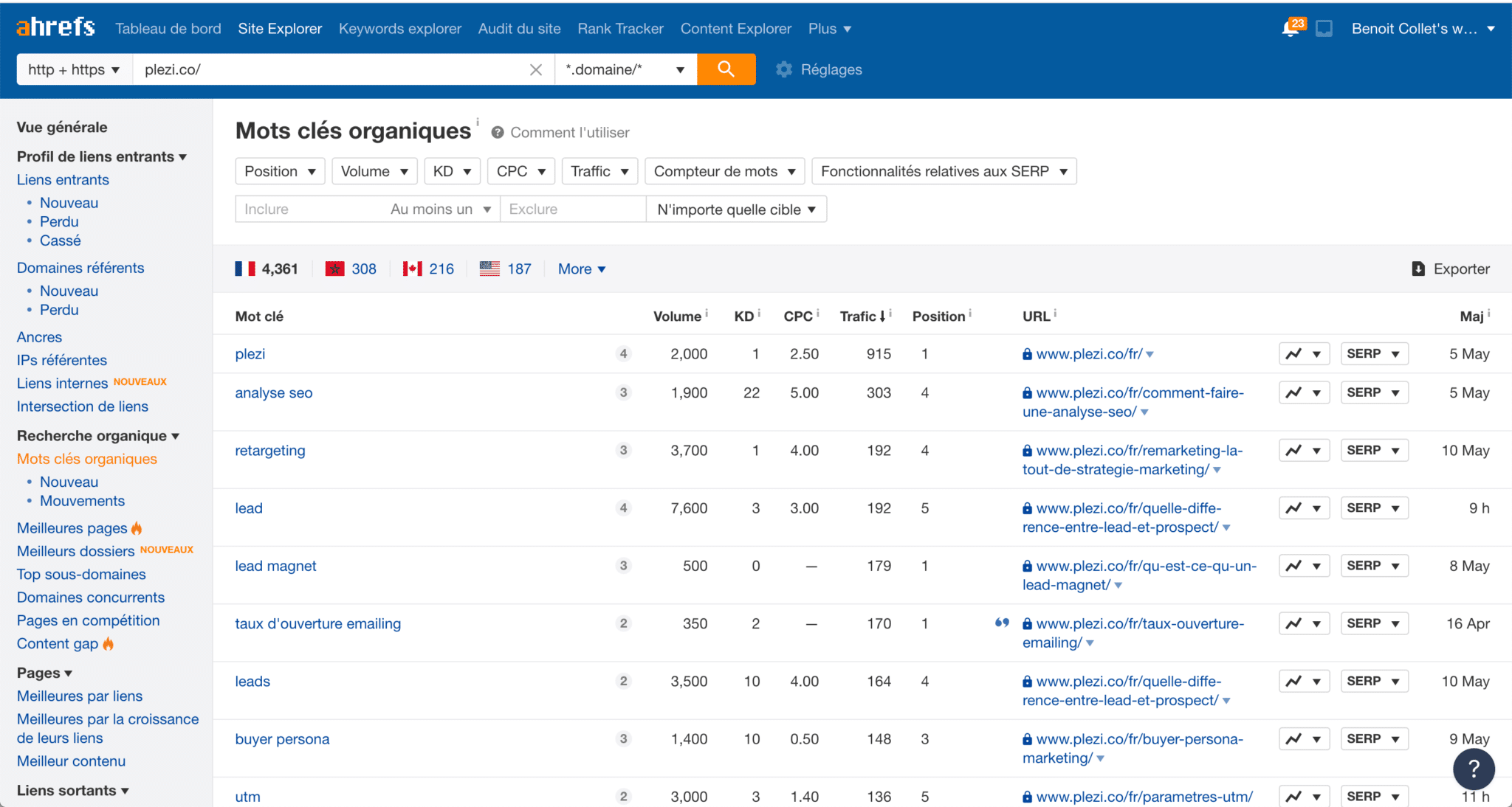The width and height of the screenshot is (1512, 807).
Task: Go to Rank Tracker
Action: coord(620,29)
